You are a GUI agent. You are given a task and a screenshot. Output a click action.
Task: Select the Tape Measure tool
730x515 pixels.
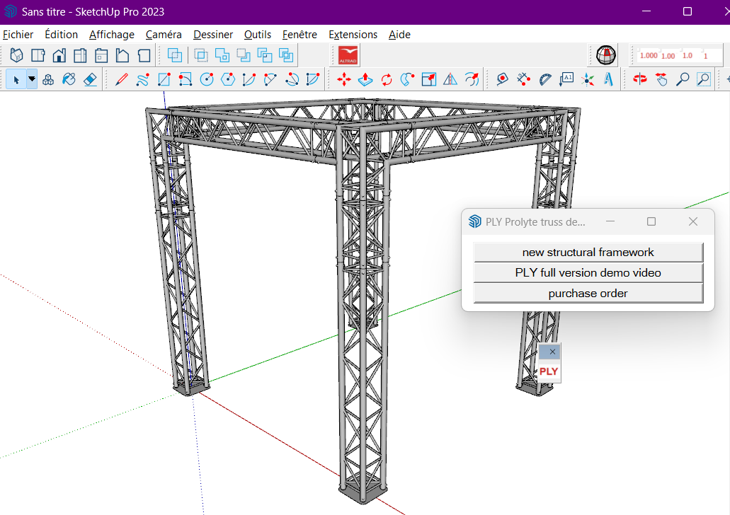(502, 79)
